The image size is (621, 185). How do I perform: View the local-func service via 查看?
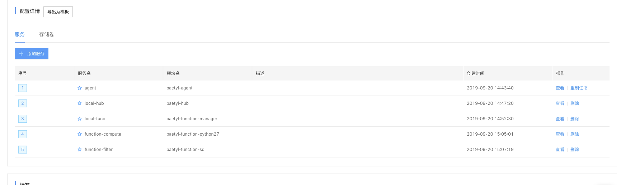pos(560,119)
